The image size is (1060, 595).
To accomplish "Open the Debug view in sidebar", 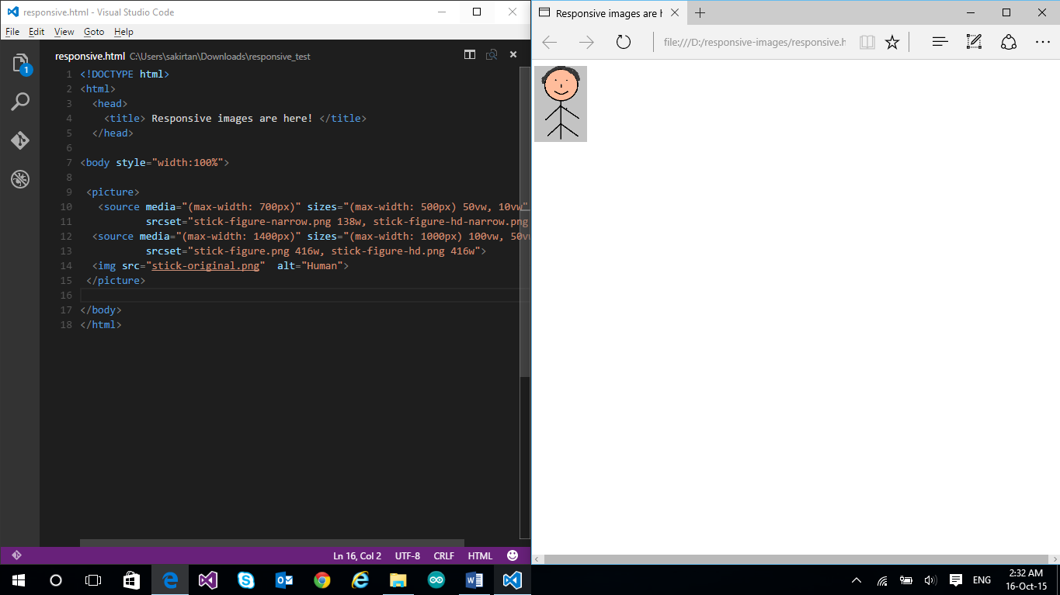I will coord(20,180).
